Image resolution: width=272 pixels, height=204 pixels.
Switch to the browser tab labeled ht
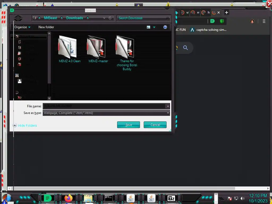point(206,12)
